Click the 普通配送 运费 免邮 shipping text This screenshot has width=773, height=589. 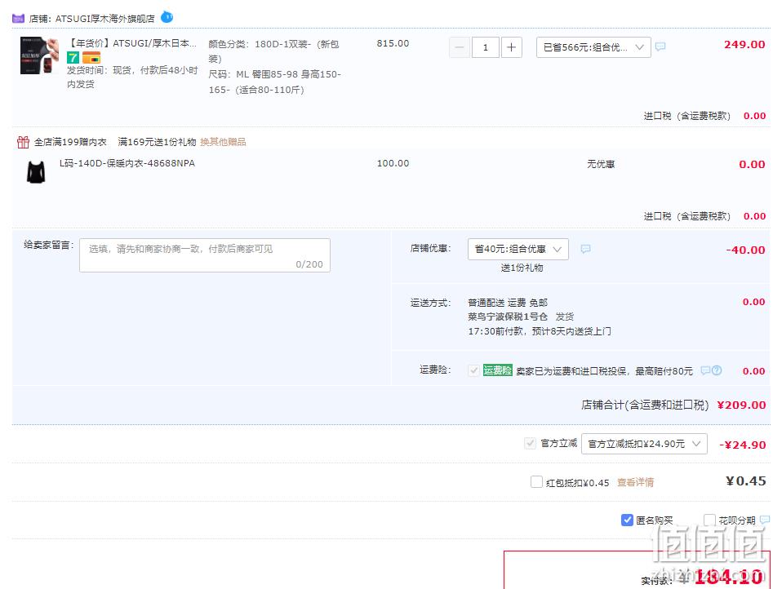[x=507, y=302]
